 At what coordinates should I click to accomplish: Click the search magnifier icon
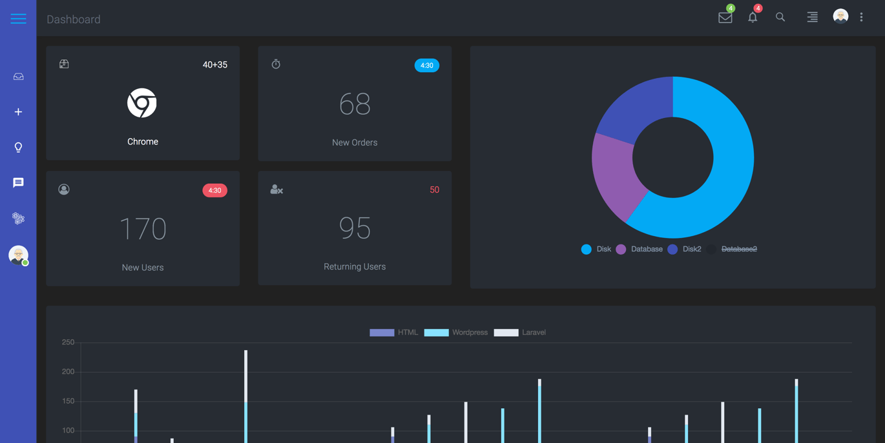pyautogui.click(x=780, y=17)
